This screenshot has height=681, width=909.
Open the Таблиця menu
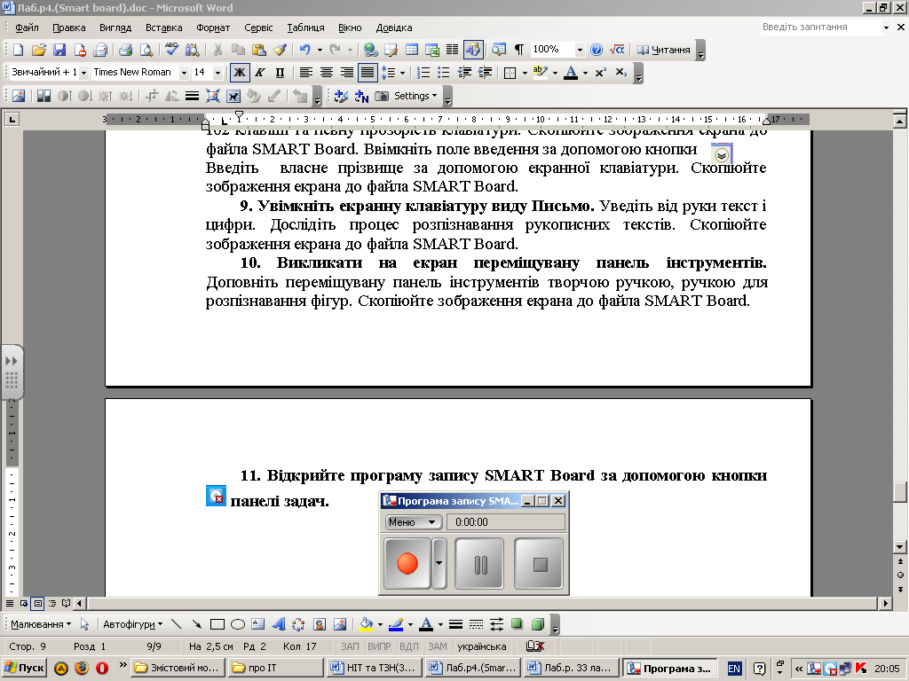coord(305,27)
